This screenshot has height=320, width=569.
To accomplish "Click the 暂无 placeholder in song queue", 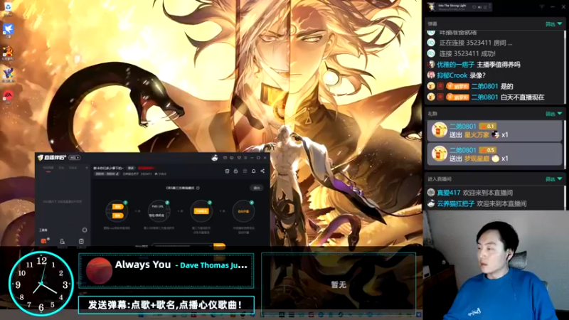I will coord(339,285).
